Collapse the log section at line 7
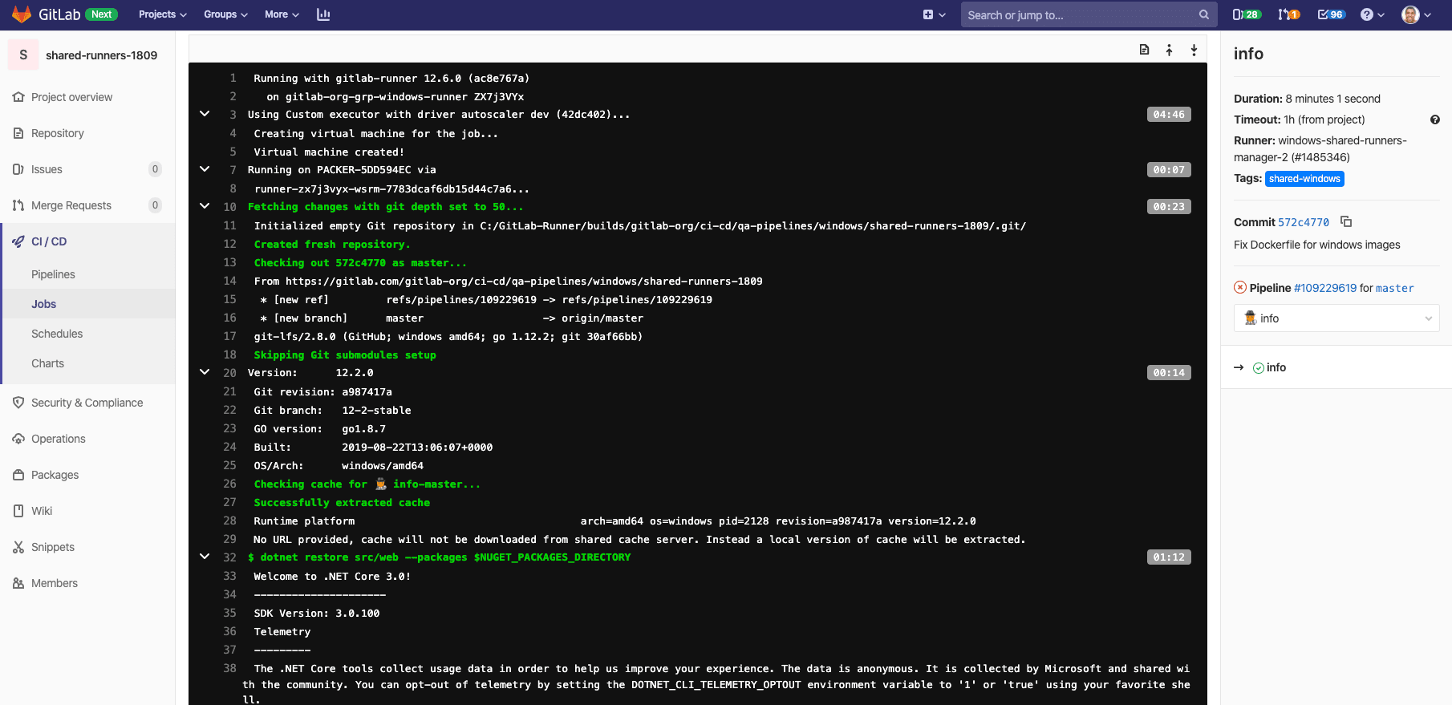The width and height of the screenshot is (1452, 705). click(205, 169)
